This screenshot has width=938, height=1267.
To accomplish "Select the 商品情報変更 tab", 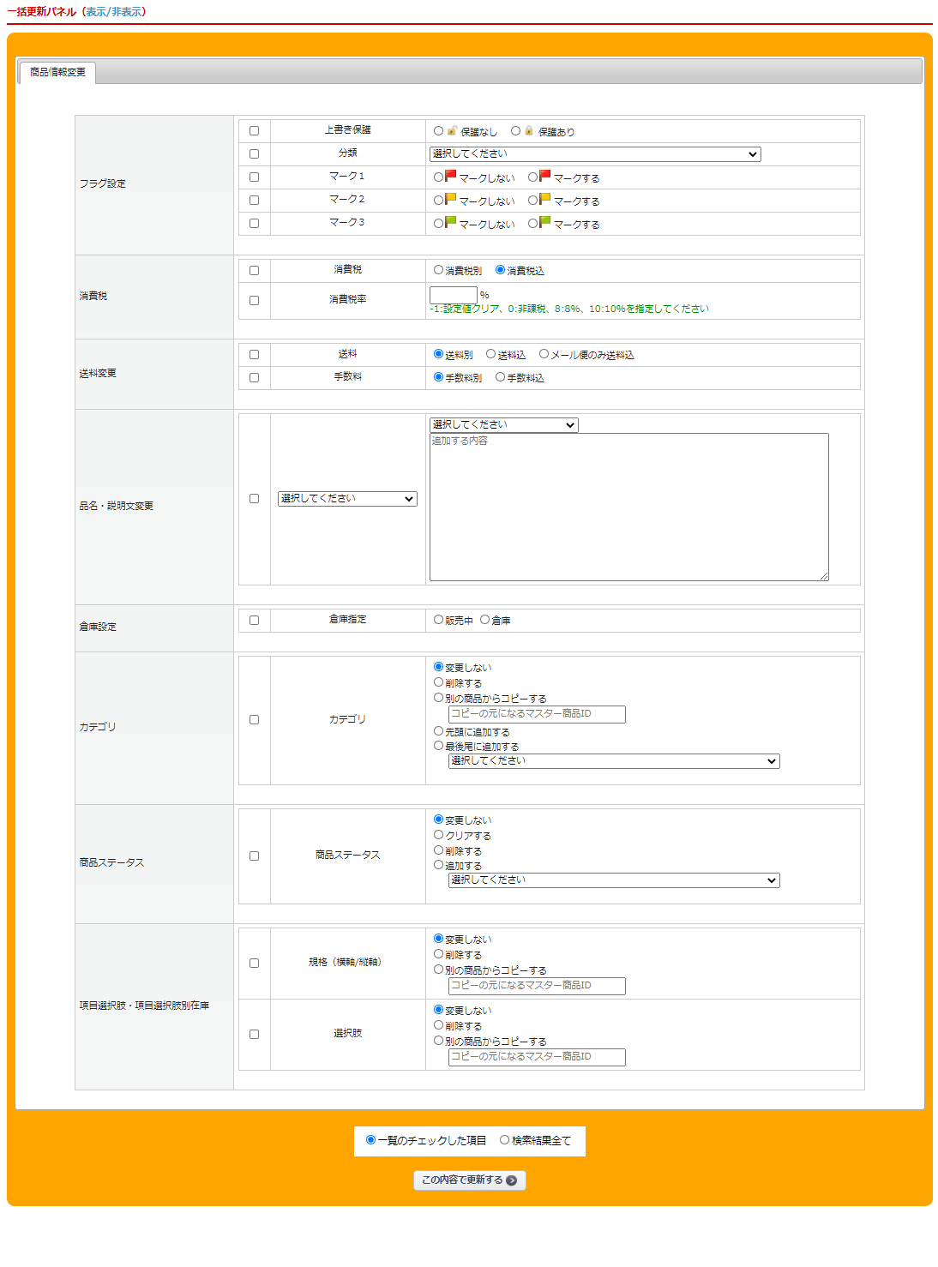I will (57, 73).
